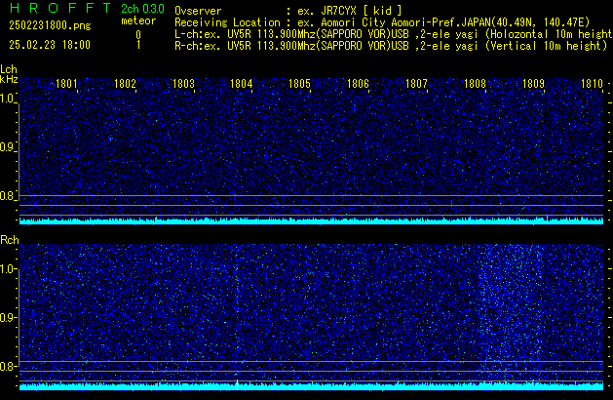Image resolution: width=613 pixels, height=400 pixels.
Task: Click the 1801 time marker
Action: tap(66, 84)
